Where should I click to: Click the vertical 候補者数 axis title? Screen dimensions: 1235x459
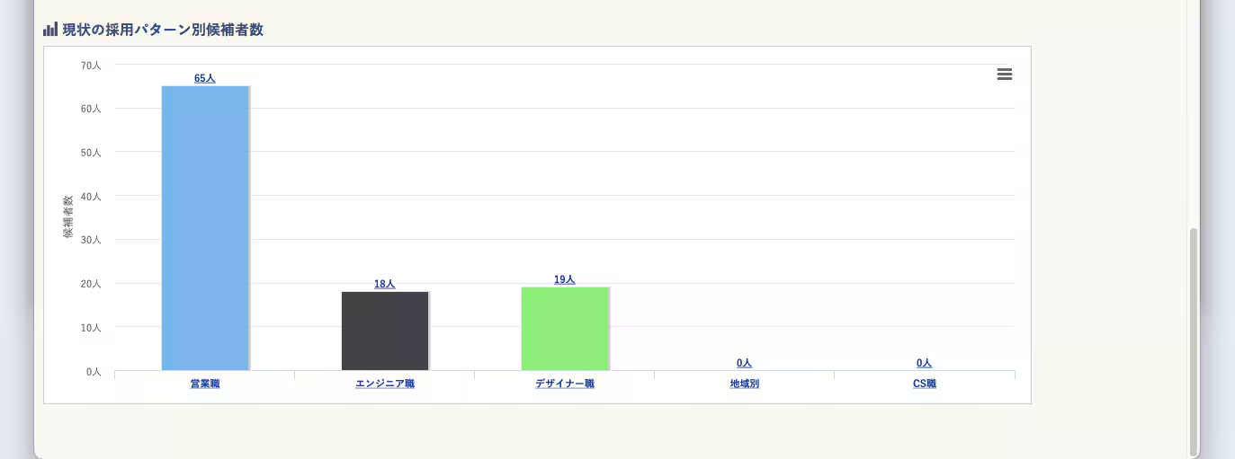[x=68, y=216]
